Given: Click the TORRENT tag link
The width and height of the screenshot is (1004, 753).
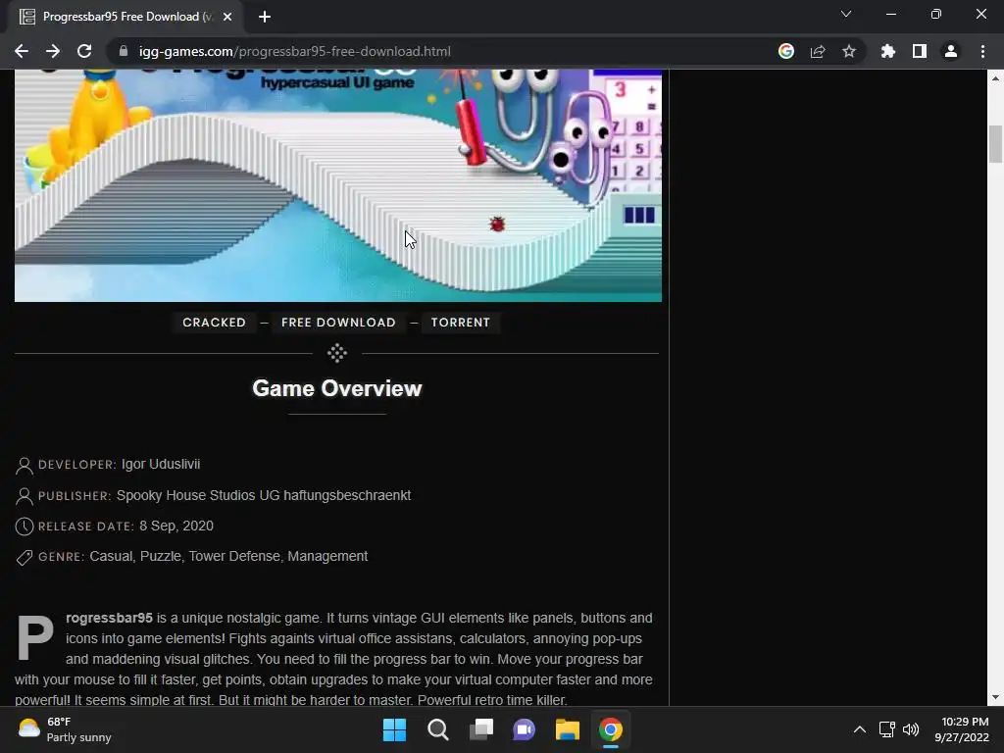Looking at the screenshot, I should point(461,322).
